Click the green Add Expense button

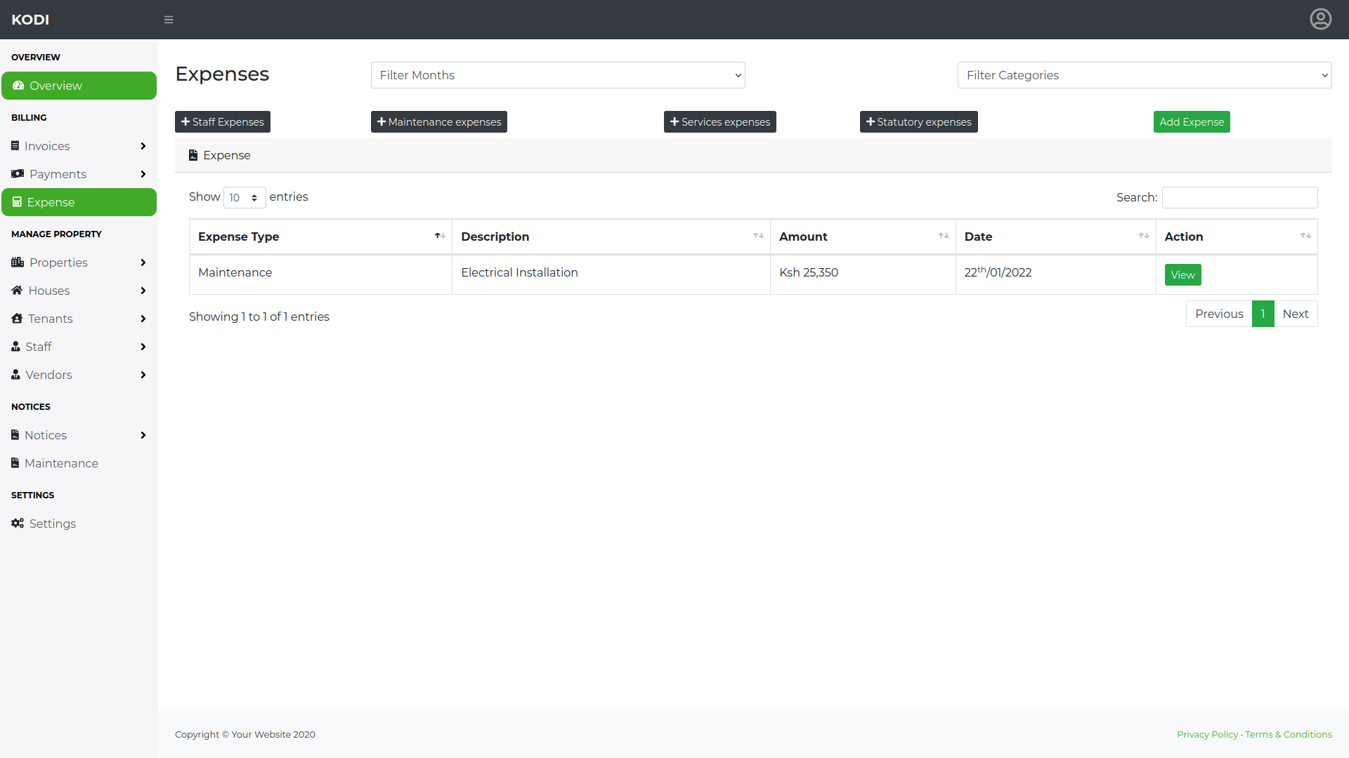(1191, 122)
